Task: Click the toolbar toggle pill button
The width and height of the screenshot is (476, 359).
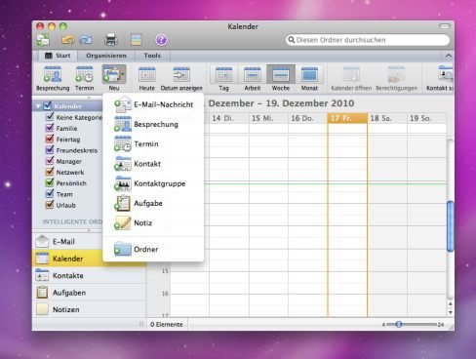Action: pos(445,26)
